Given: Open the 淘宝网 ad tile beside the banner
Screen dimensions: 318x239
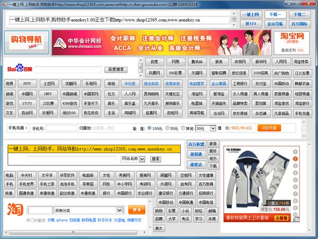Looking at the screenshot, I should (291, 43).
